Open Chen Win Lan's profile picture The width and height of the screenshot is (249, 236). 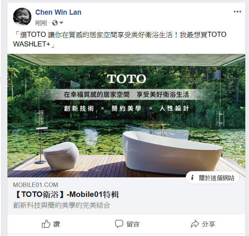pyautogui.click(x=22, y=17)
